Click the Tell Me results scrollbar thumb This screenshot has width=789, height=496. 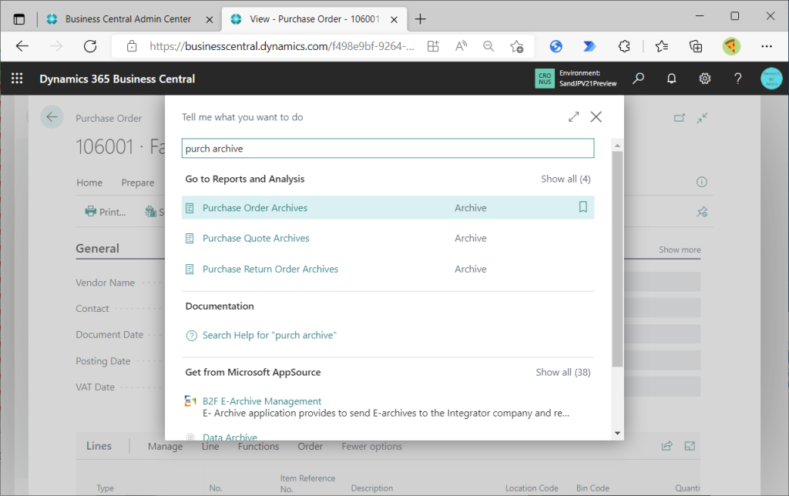coord(617,259)
